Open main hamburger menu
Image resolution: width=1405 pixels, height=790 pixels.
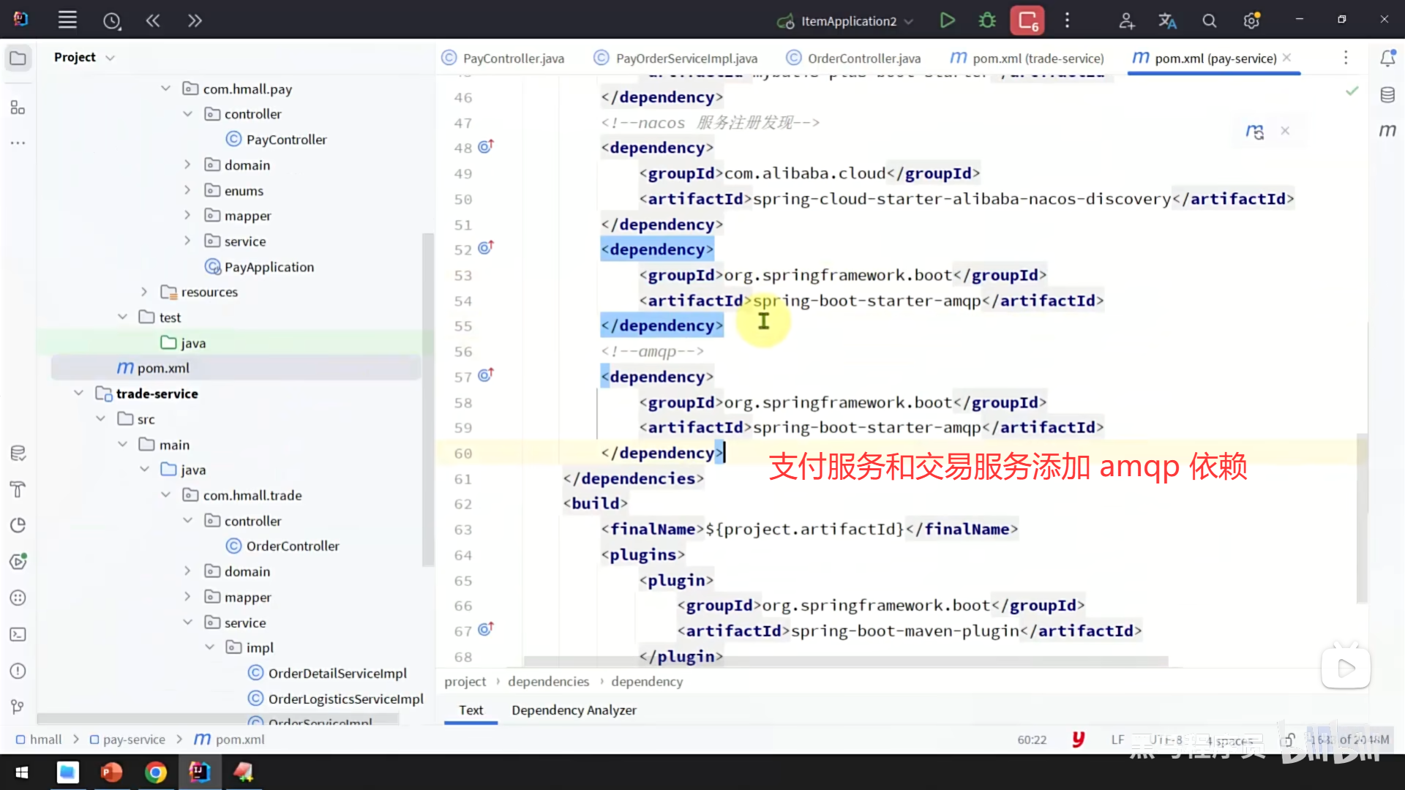click(67, 20)
